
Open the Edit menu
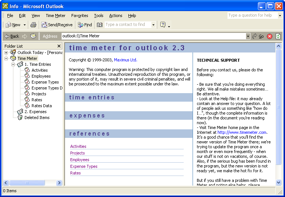point(22,16)
